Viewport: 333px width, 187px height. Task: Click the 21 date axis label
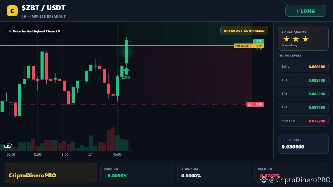pyautogui.click(x=91, y=155)
